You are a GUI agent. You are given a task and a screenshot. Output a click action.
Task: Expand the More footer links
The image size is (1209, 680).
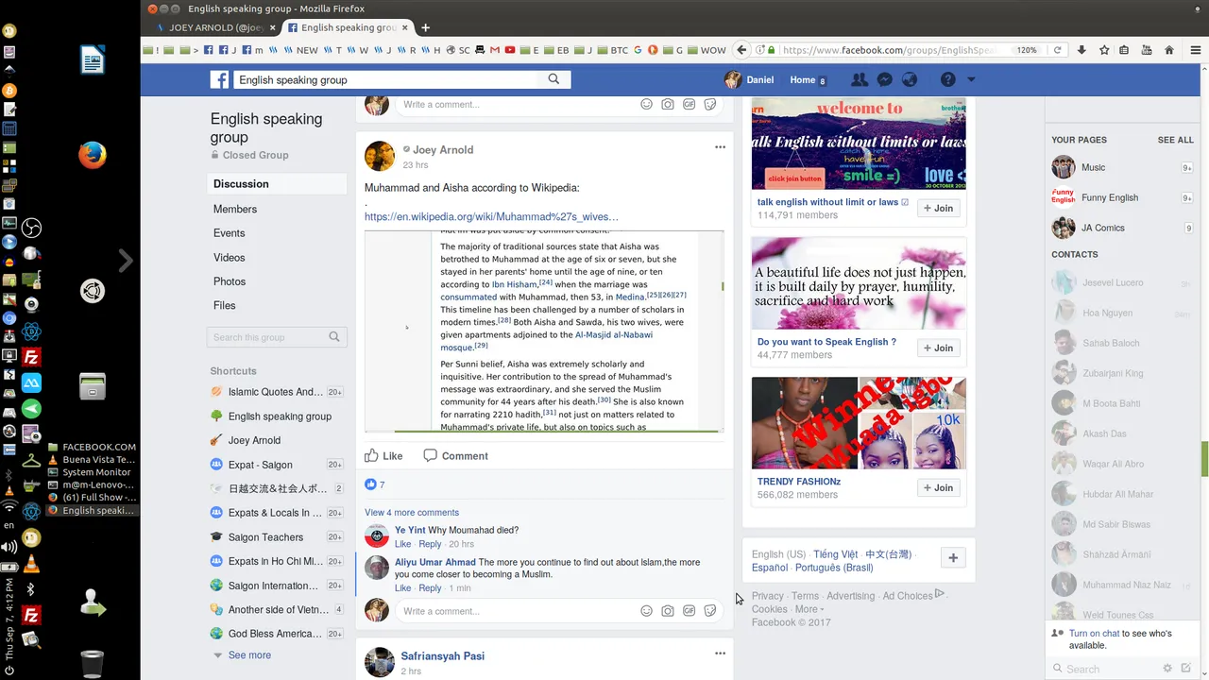pyautogui.click(x=809, y=609)
